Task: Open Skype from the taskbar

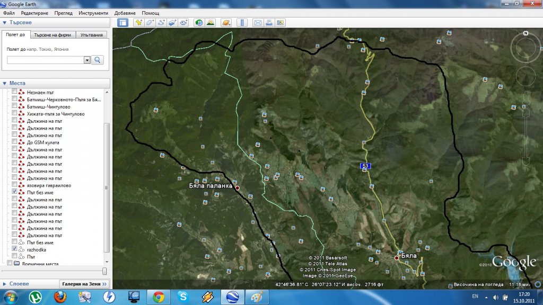Action: click(x=183, y=297)
